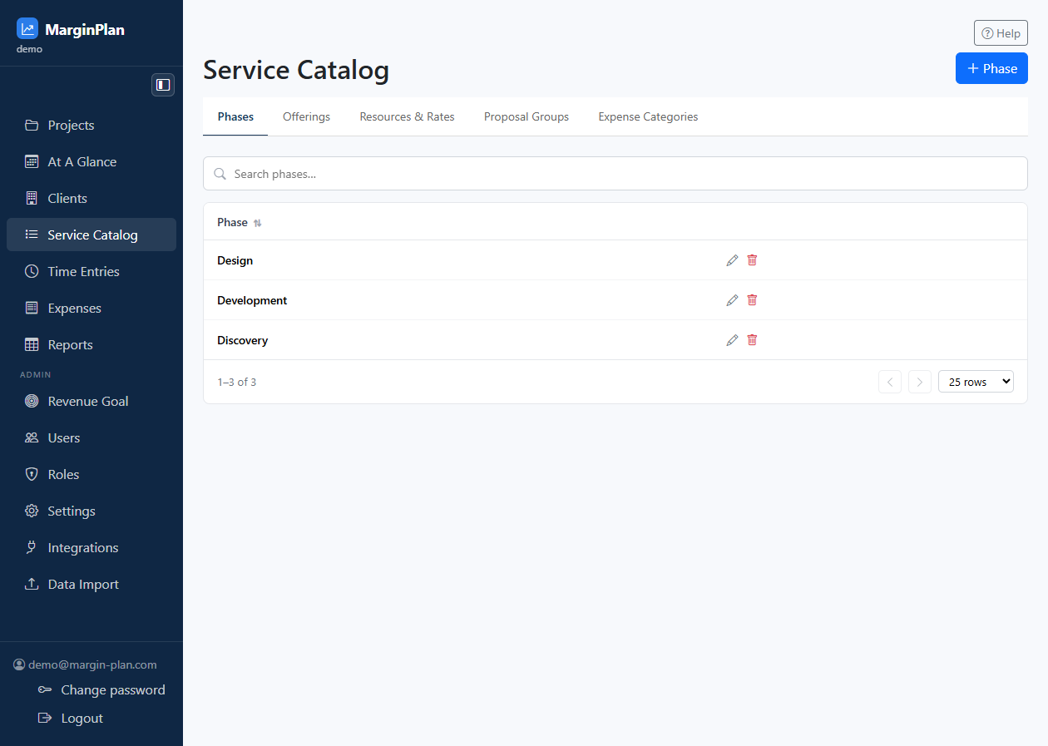Image resolution: width=1048 pixels, height=746 pixels.
Task: Switch to the Offerings tab
Action: pyautogui.click(x=306, y=116)
